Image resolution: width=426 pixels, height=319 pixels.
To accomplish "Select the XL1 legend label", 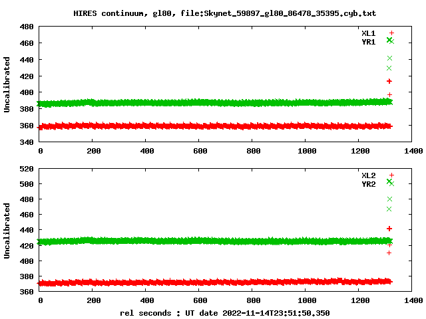I will tap(368, 33).
